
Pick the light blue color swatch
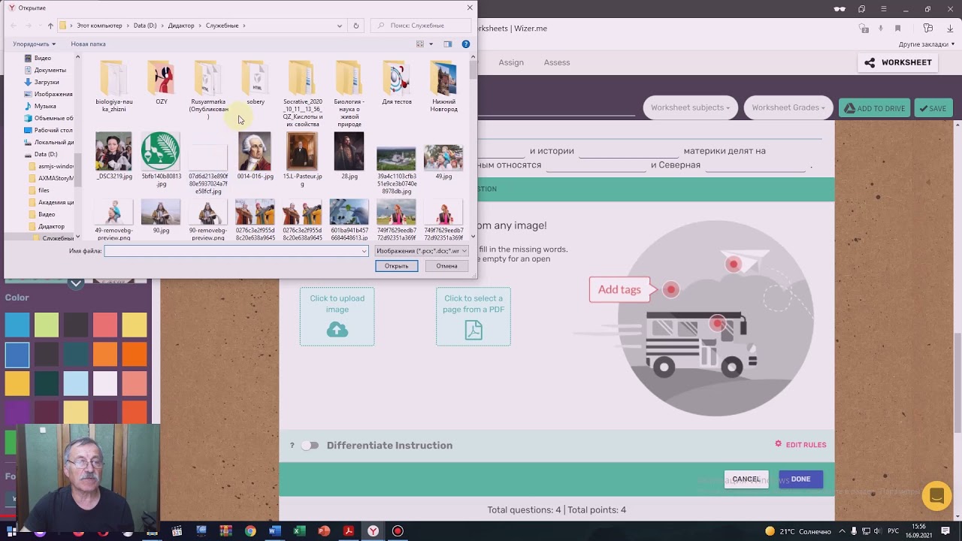[x=75, y=383]
